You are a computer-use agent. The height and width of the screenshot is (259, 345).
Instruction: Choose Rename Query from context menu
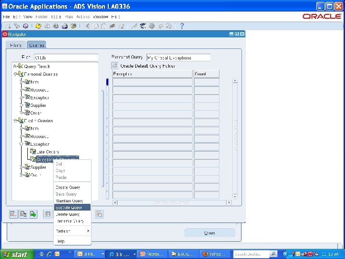tap(72, 221)
